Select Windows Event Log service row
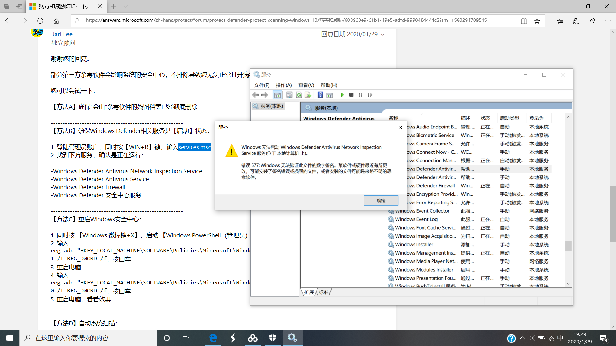 pyautogui.click(x=469, y=219)
